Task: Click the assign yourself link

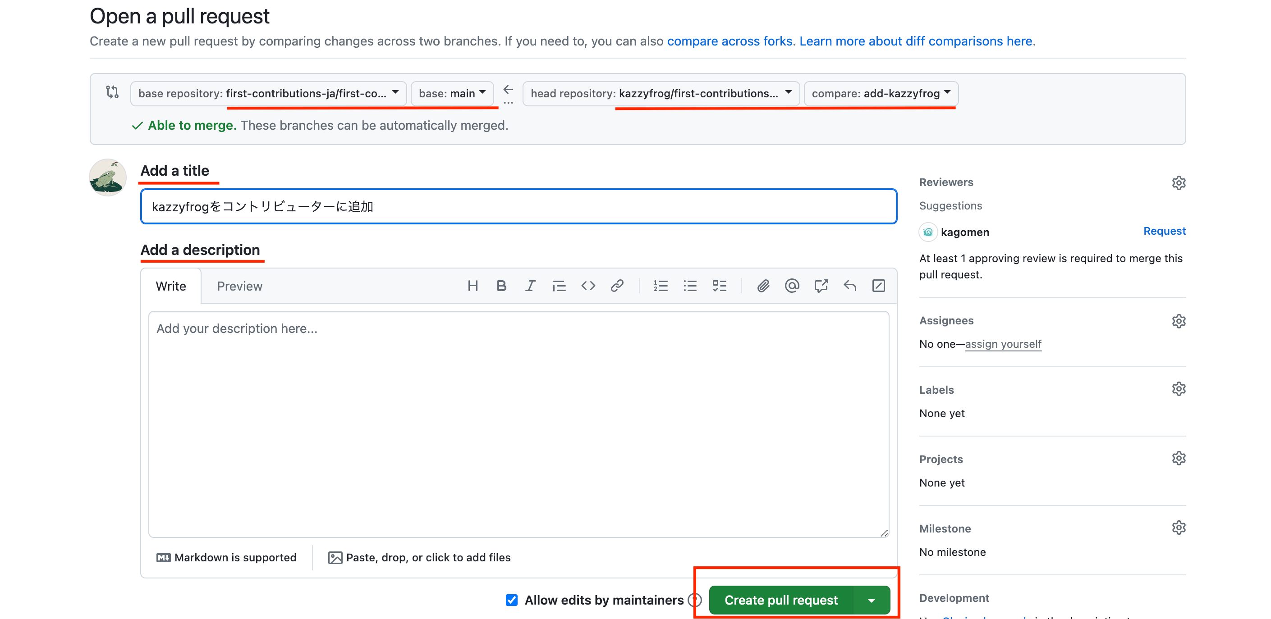Action: coord(1003,344)
